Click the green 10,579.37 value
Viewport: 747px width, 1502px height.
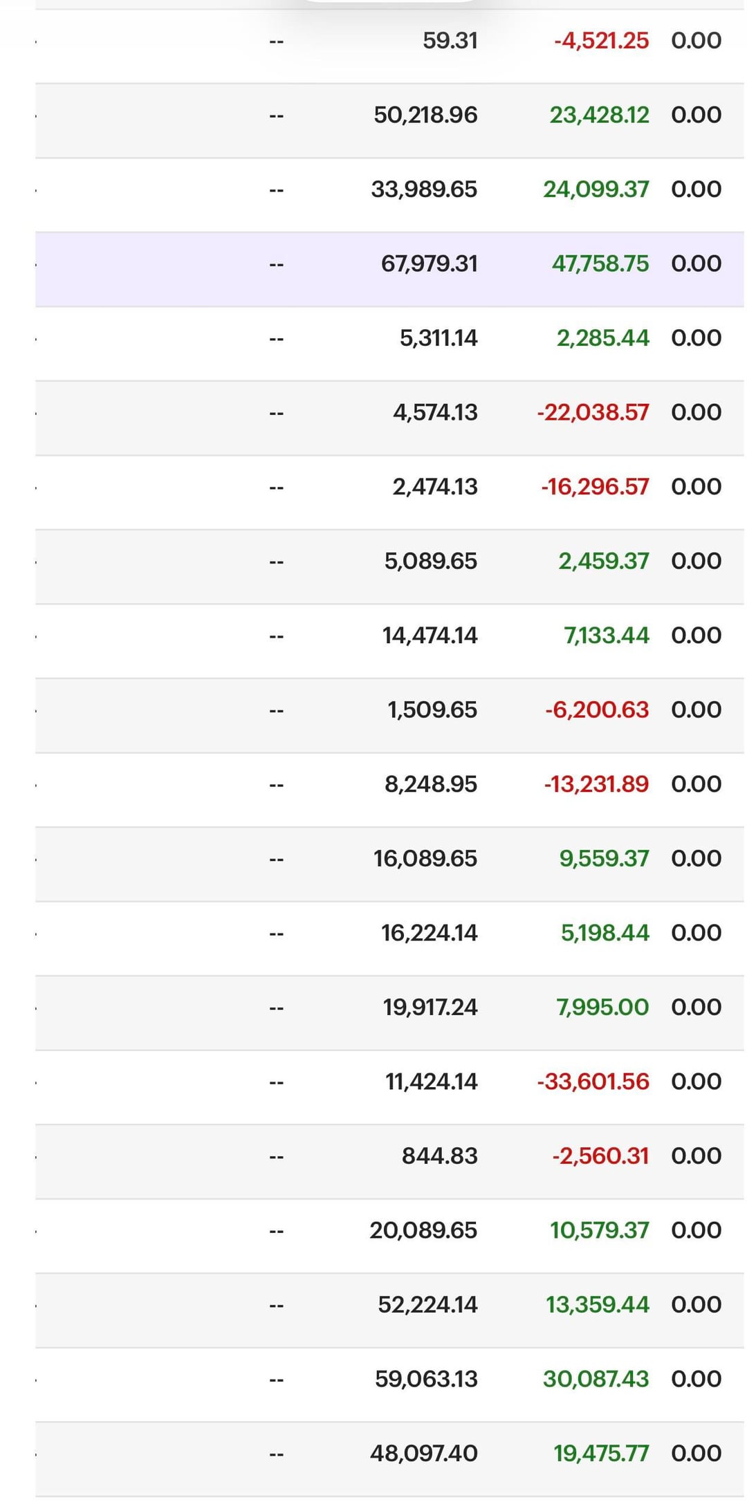[x=599, y=1230]
